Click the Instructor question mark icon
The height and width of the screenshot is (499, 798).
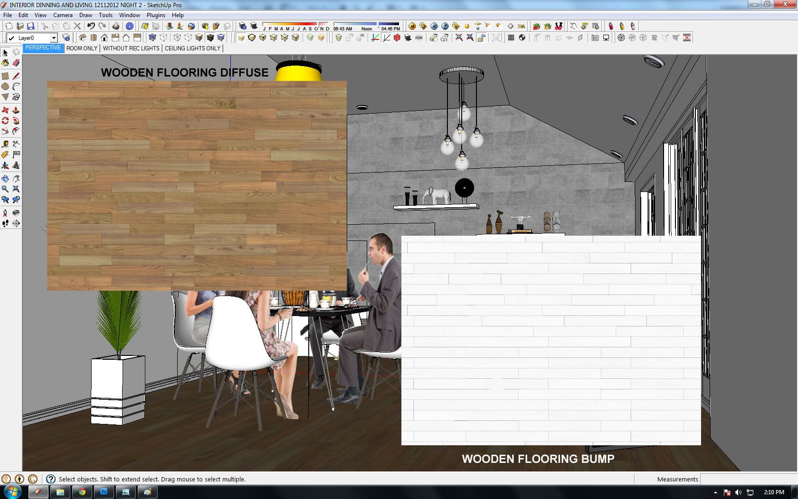(50, 479)
